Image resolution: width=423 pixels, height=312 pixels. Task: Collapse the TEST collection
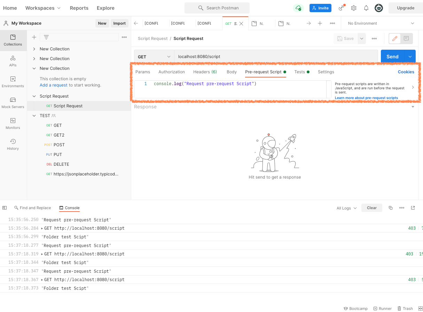click(x=34, y=116)
